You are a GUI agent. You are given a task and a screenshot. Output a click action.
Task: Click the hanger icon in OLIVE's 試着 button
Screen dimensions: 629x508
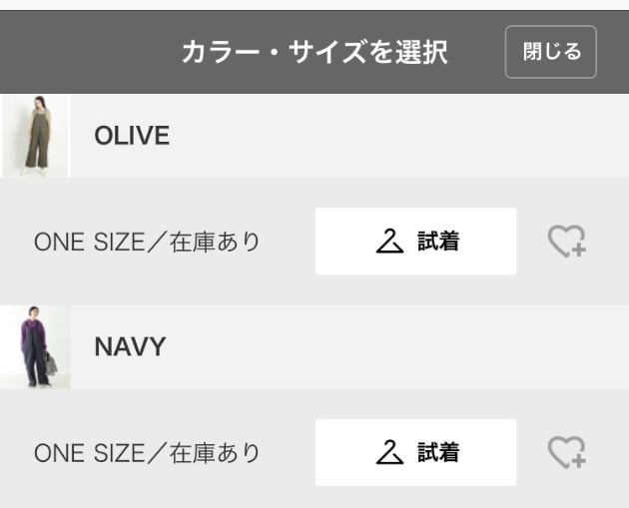coord(389,241)
